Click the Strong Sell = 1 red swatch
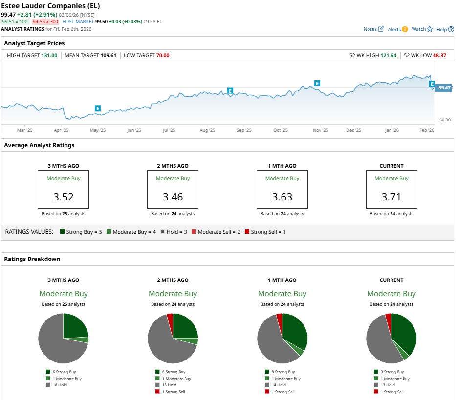Screen dimensions: 456x400 (247, 232)
